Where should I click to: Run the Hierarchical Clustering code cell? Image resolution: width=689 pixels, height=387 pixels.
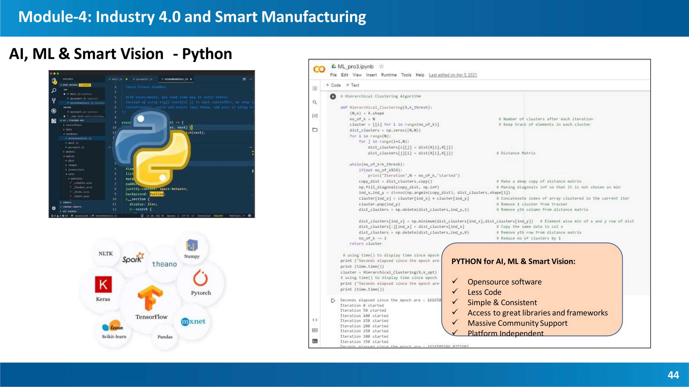click(x=333, y=96)
